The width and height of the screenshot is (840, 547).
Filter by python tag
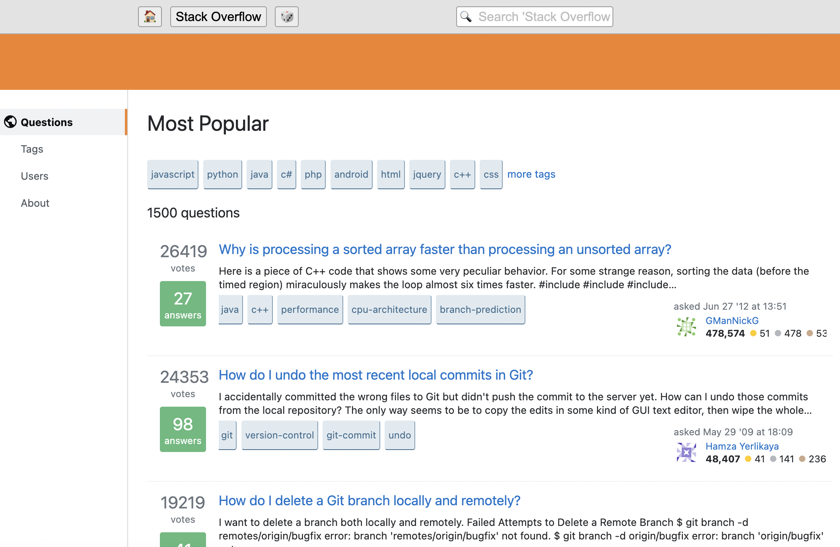click(x=223, y=175)
